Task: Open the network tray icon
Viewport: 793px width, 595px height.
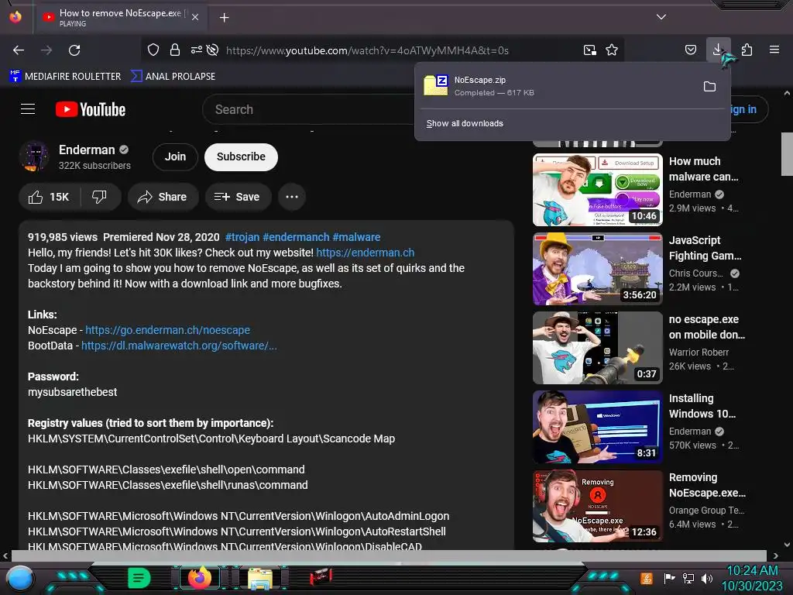Action: click(x=688, y=578)
